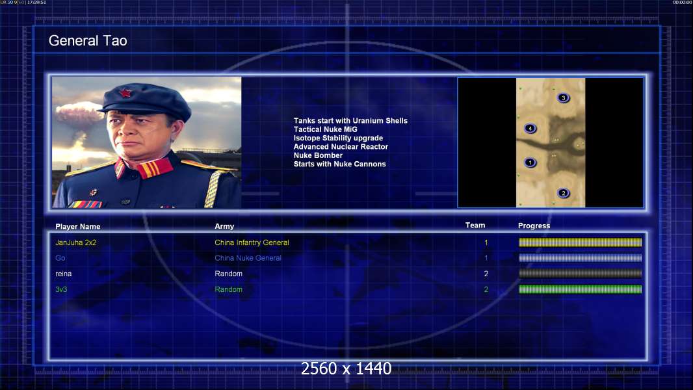Click start position marker 4 on minimap

pyautogui.click(x=530, y=129)
